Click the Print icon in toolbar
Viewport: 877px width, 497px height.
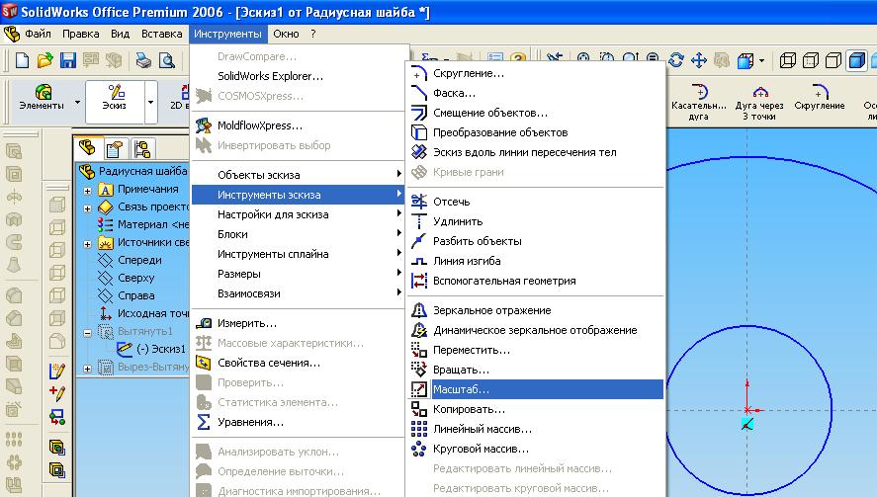143,60
